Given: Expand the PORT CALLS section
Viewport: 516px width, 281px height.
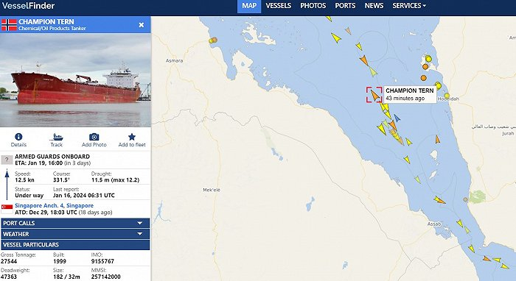Looking at the screenshot, I should [x=75, y=223].
